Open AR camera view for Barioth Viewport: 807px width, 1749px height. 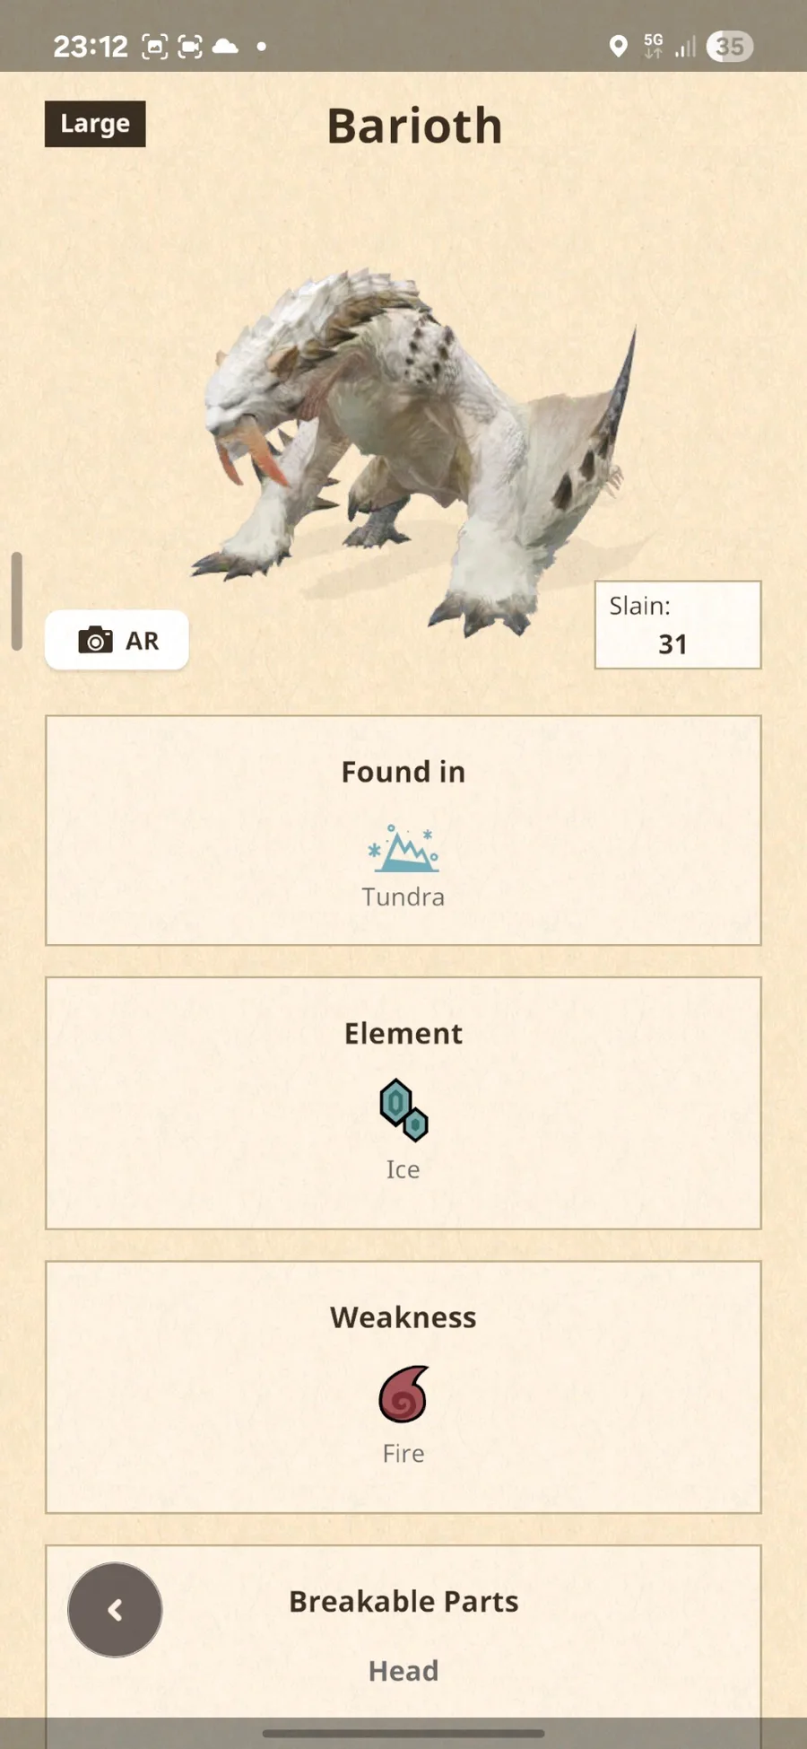pos(117,640)
